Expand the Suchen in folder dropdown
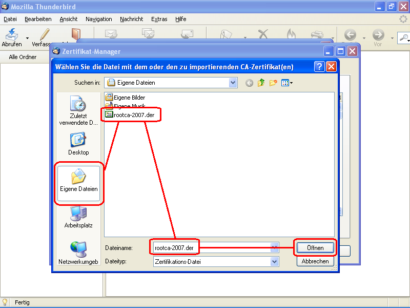 (x=233, y=83)
